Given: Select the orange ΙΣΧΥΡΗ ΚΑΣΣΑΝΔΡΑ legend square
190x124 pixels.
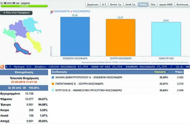Looking at the screenshot, I should click(x=53, y=84).
